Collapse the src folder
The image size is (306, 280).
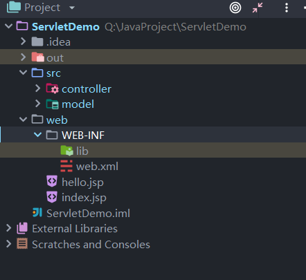pyautogui.click(x=23, y=73)
